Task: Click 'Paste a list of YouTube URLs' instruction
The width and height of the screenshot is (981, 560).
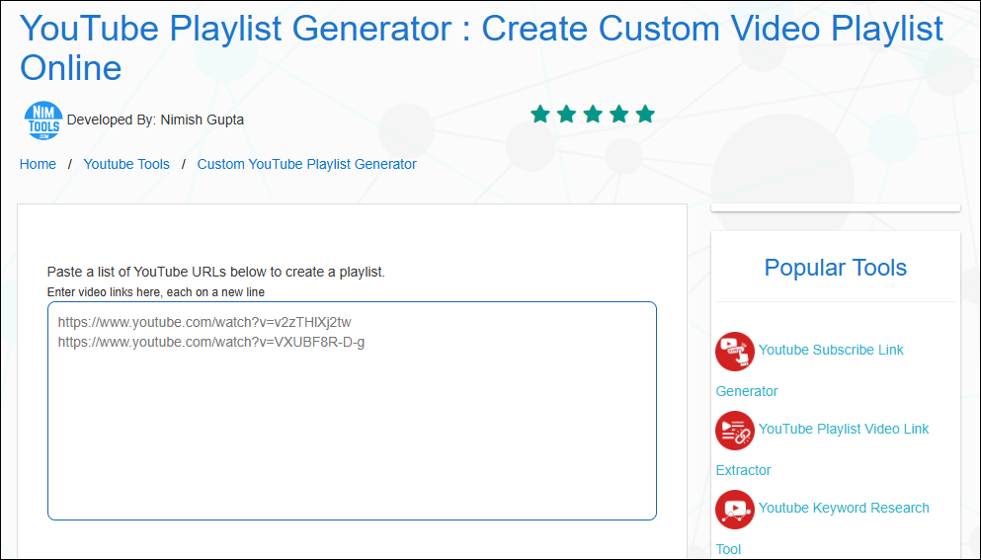Action: click(215, 273)
